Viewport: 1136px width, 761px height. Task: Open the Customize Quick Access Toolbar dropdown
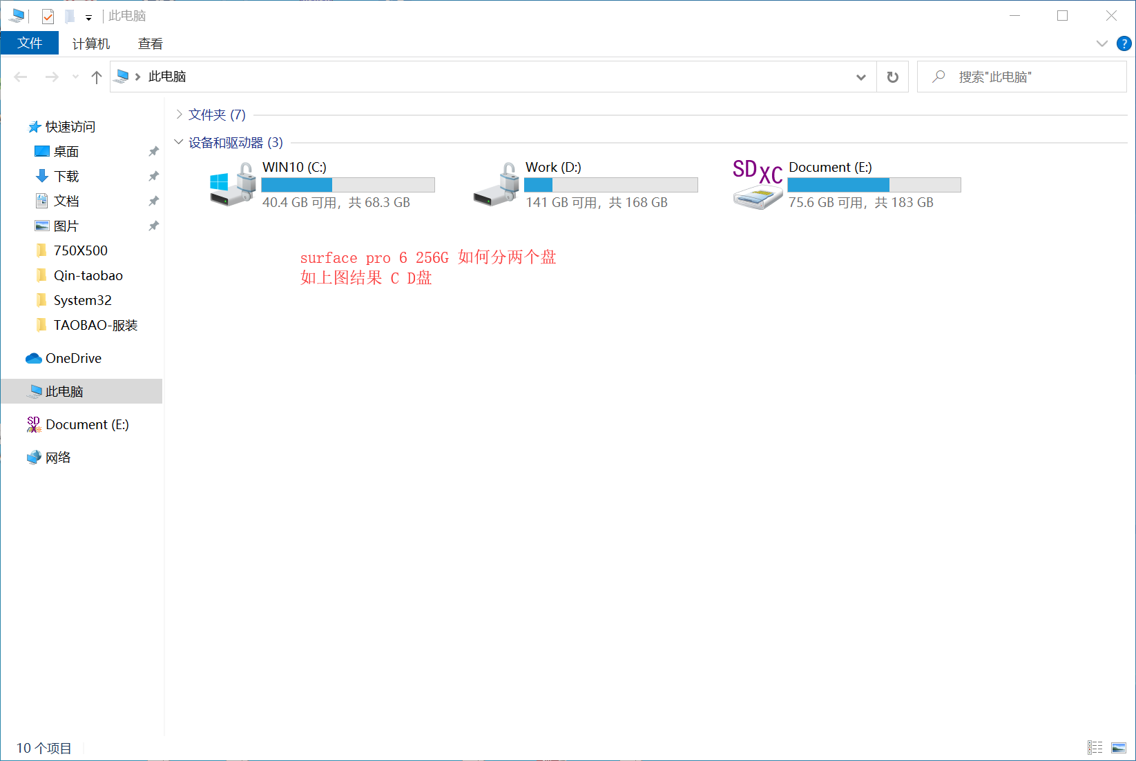click(88, 17)
